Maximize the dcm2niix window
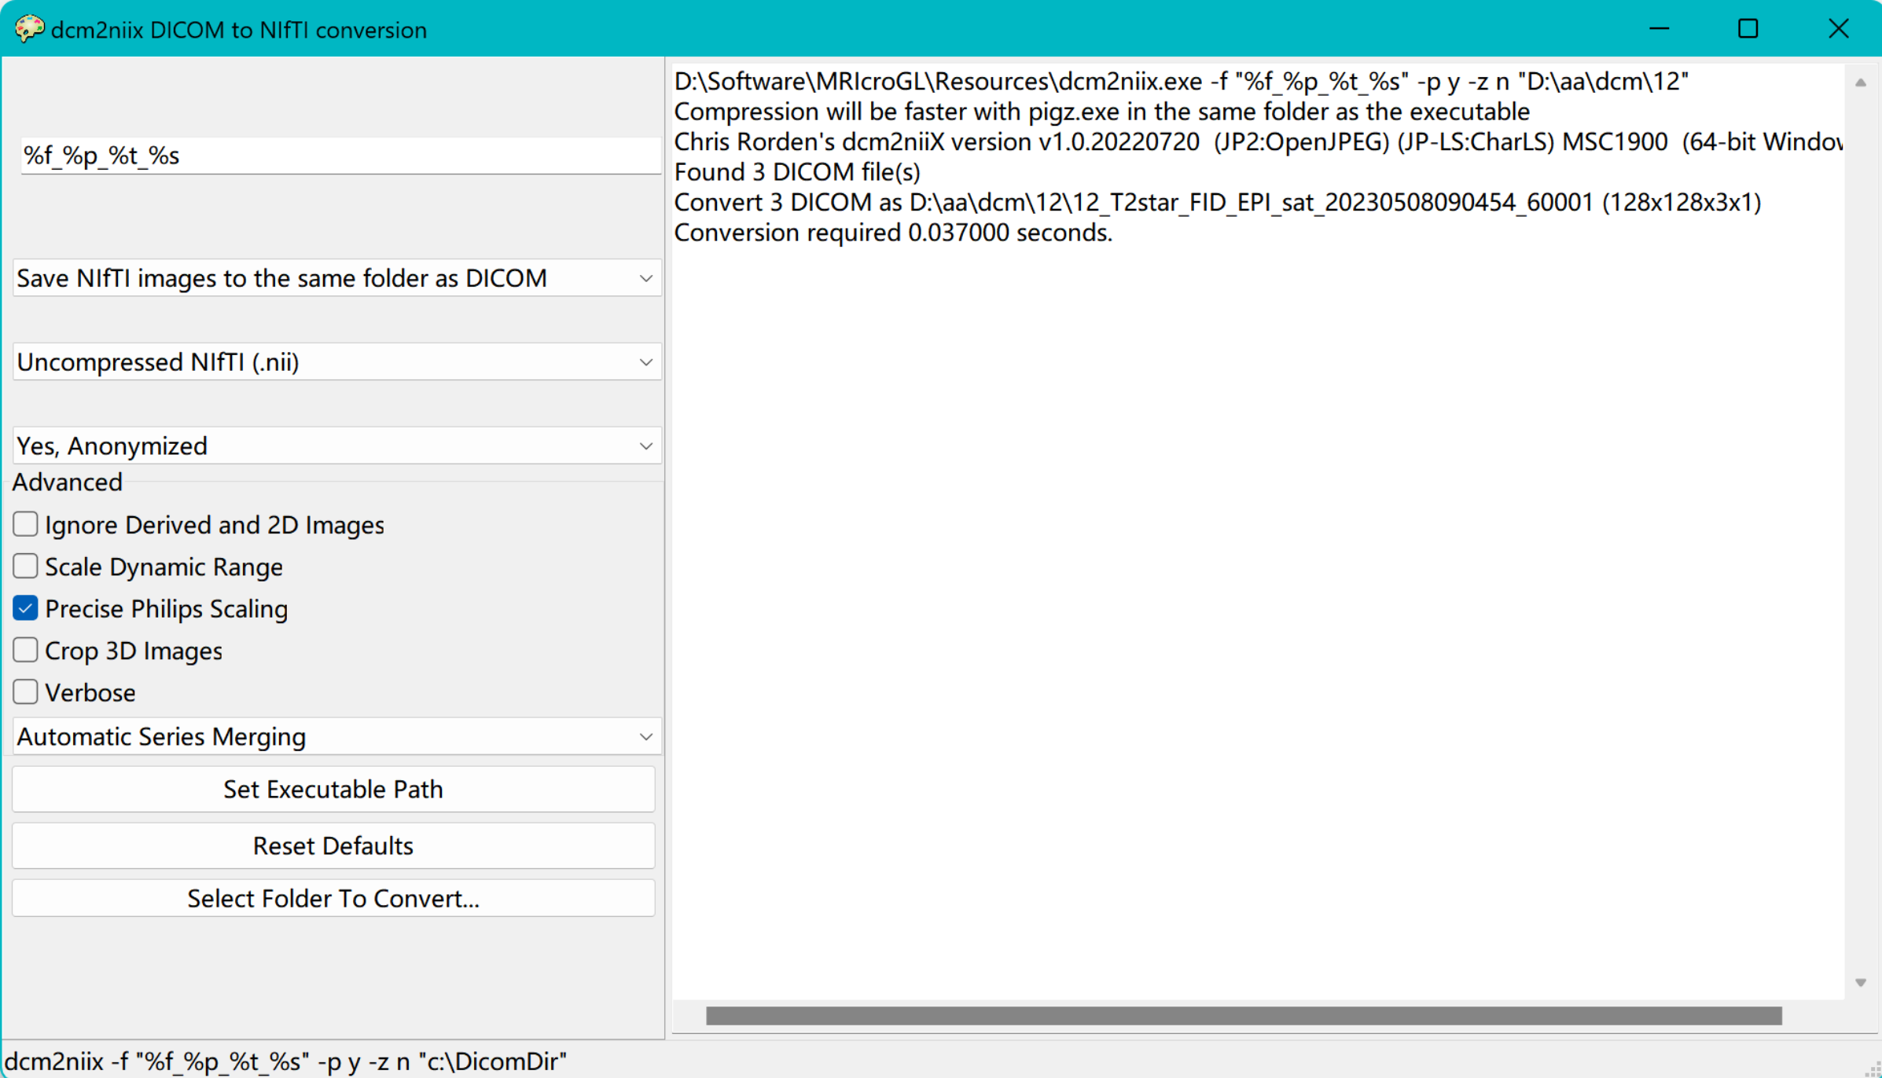The width and height of the screenshot is (1882, 1078). (1748, 29)
